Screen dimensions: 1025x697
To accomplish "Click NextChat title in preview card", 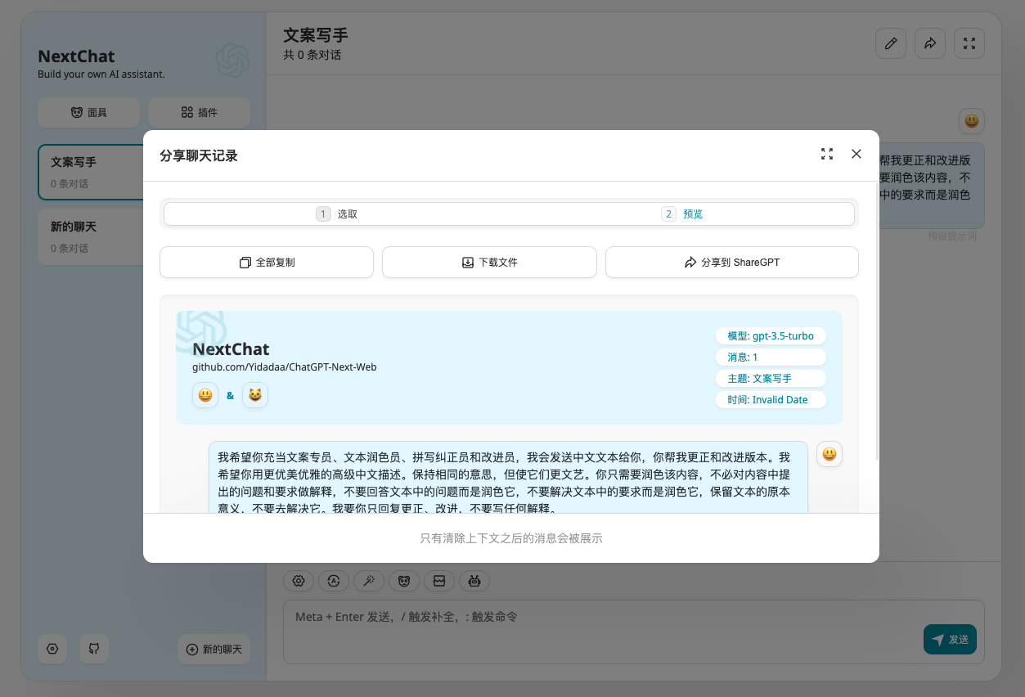I will [x=231, y=349].
